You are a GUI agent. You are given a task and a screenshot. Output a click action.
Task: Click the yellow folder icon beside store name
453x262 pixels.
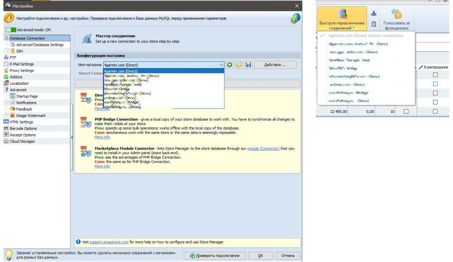pyautogui.click(x=239, y=65)
